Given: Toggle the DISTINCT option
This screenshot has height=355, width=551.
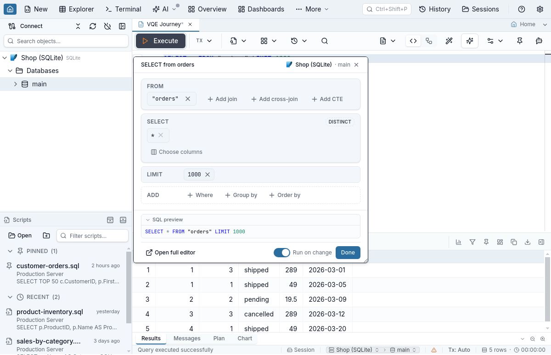Looking at the screenshot, I should point(340,122).
